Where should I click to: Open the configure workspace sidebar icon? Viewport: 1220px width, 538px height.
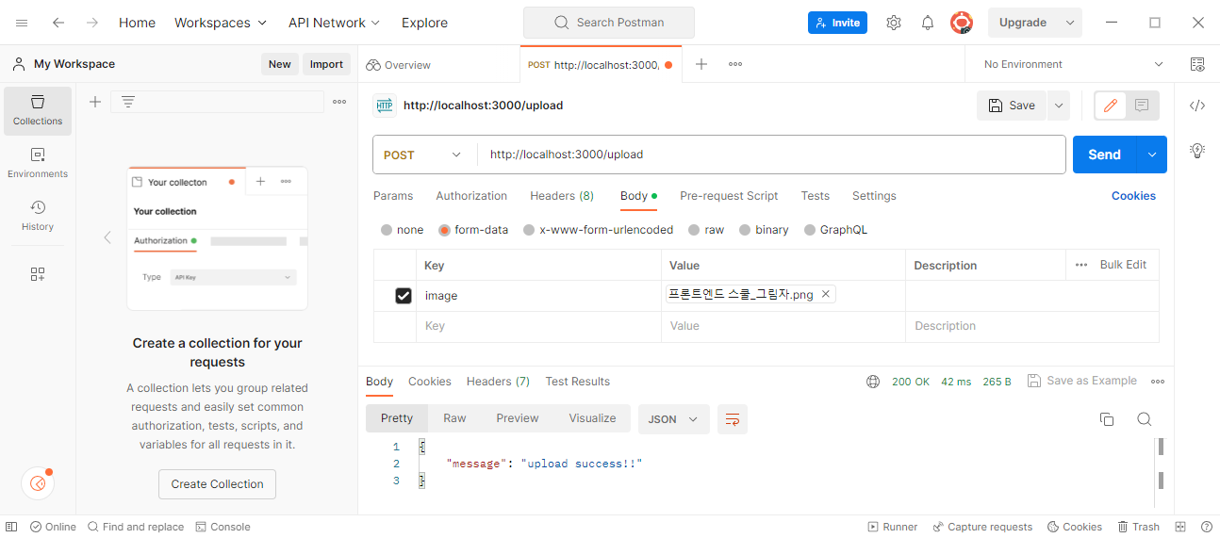coord(38,274)
